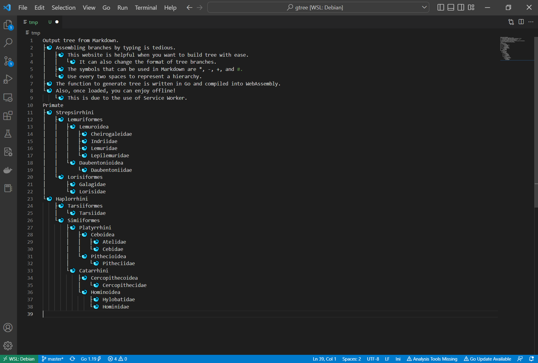This screenshot has height=363, width=538.
Task: Open activity bar icon below Testing
Action: coord(8,152)
